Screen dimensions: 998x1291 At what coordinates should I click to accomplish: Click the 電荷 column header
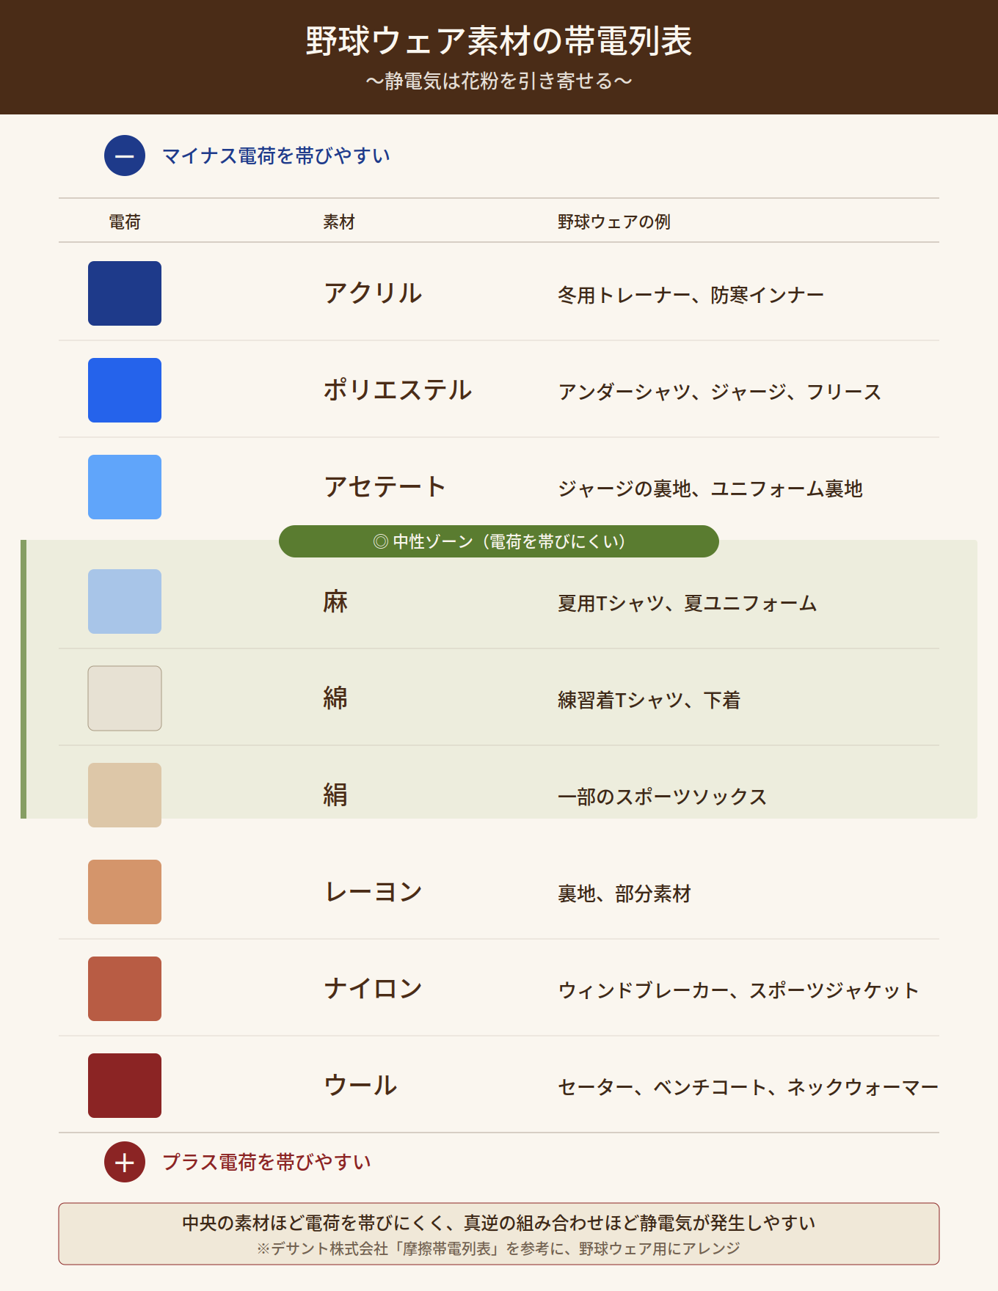click(125, 222)
